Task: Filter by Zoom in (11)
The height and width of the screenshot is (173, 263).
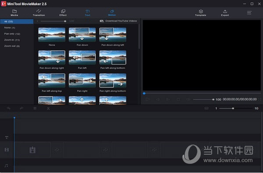Action: [x=12, y=40]
